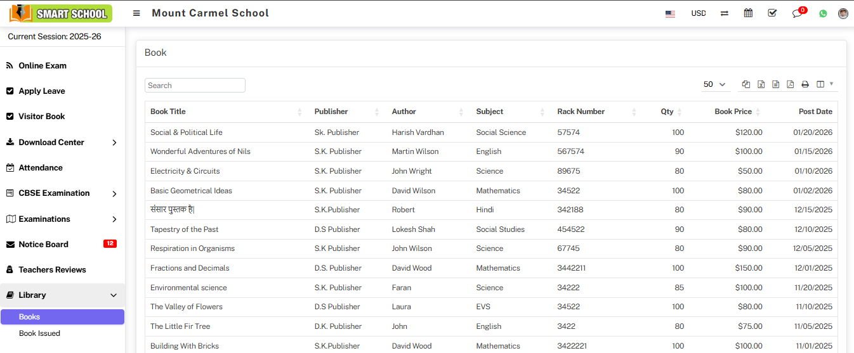The width and height of the screenshot is (854, 353).
Task: Click the Attendance calendar-check icon
Action: tap(10, 168)
